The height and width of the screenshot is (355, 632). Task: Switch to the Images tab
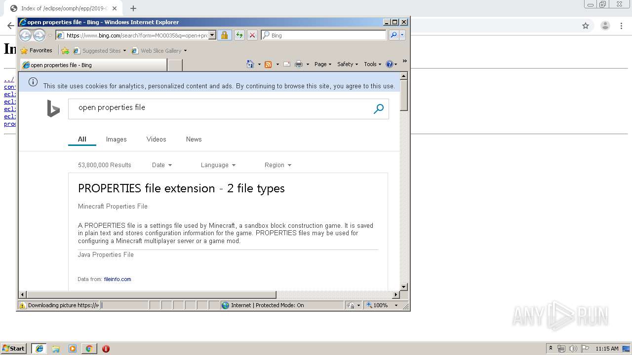click(117, 139)
